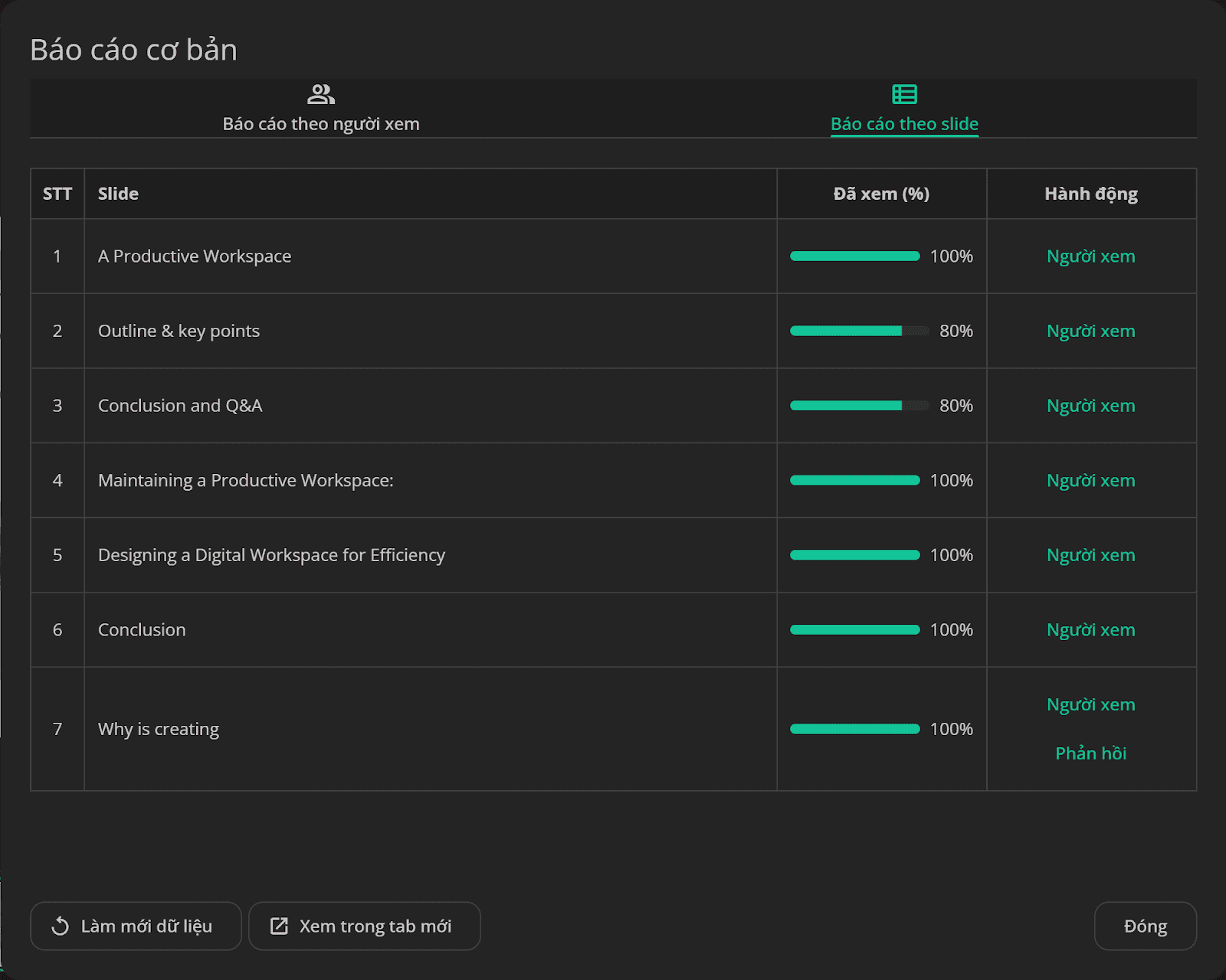Switch to Báo cáo theo người xem tab
The width and height of the screenshot is (1226, 980).
click(321, 109)
